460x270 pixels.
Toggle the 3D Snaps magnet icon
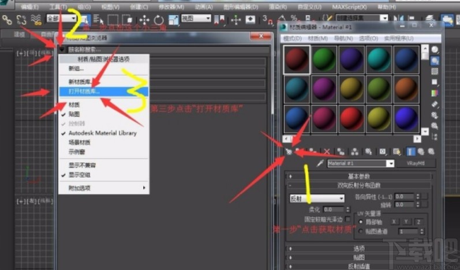[x=267, y=20]
